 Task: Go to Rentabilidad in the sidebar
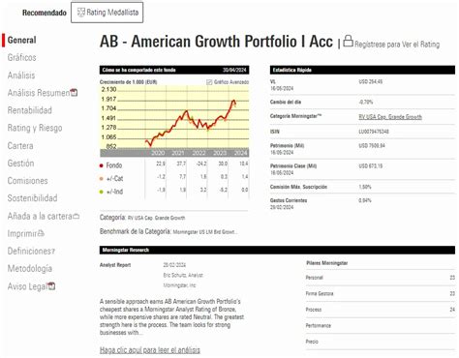(x=30, y=110)
